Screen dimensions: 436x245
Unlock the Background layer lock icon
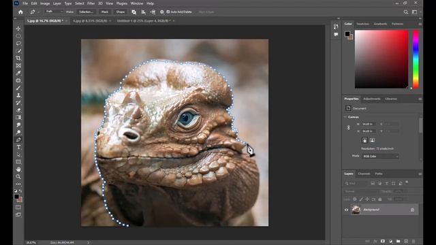coord(412,210)
